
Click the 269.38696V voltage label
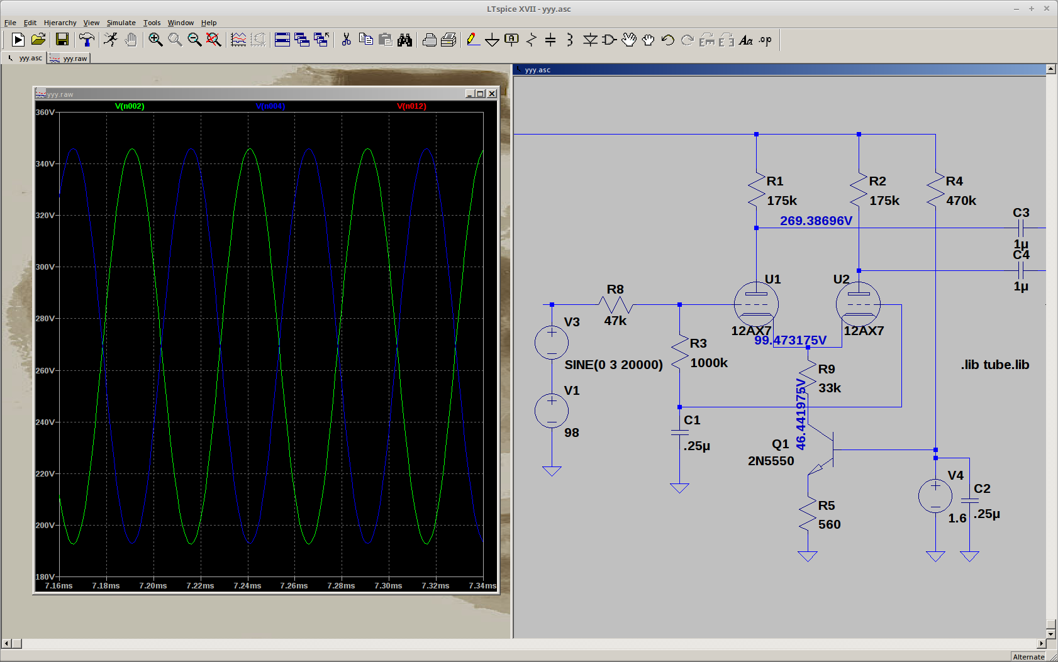coord(816,221)
